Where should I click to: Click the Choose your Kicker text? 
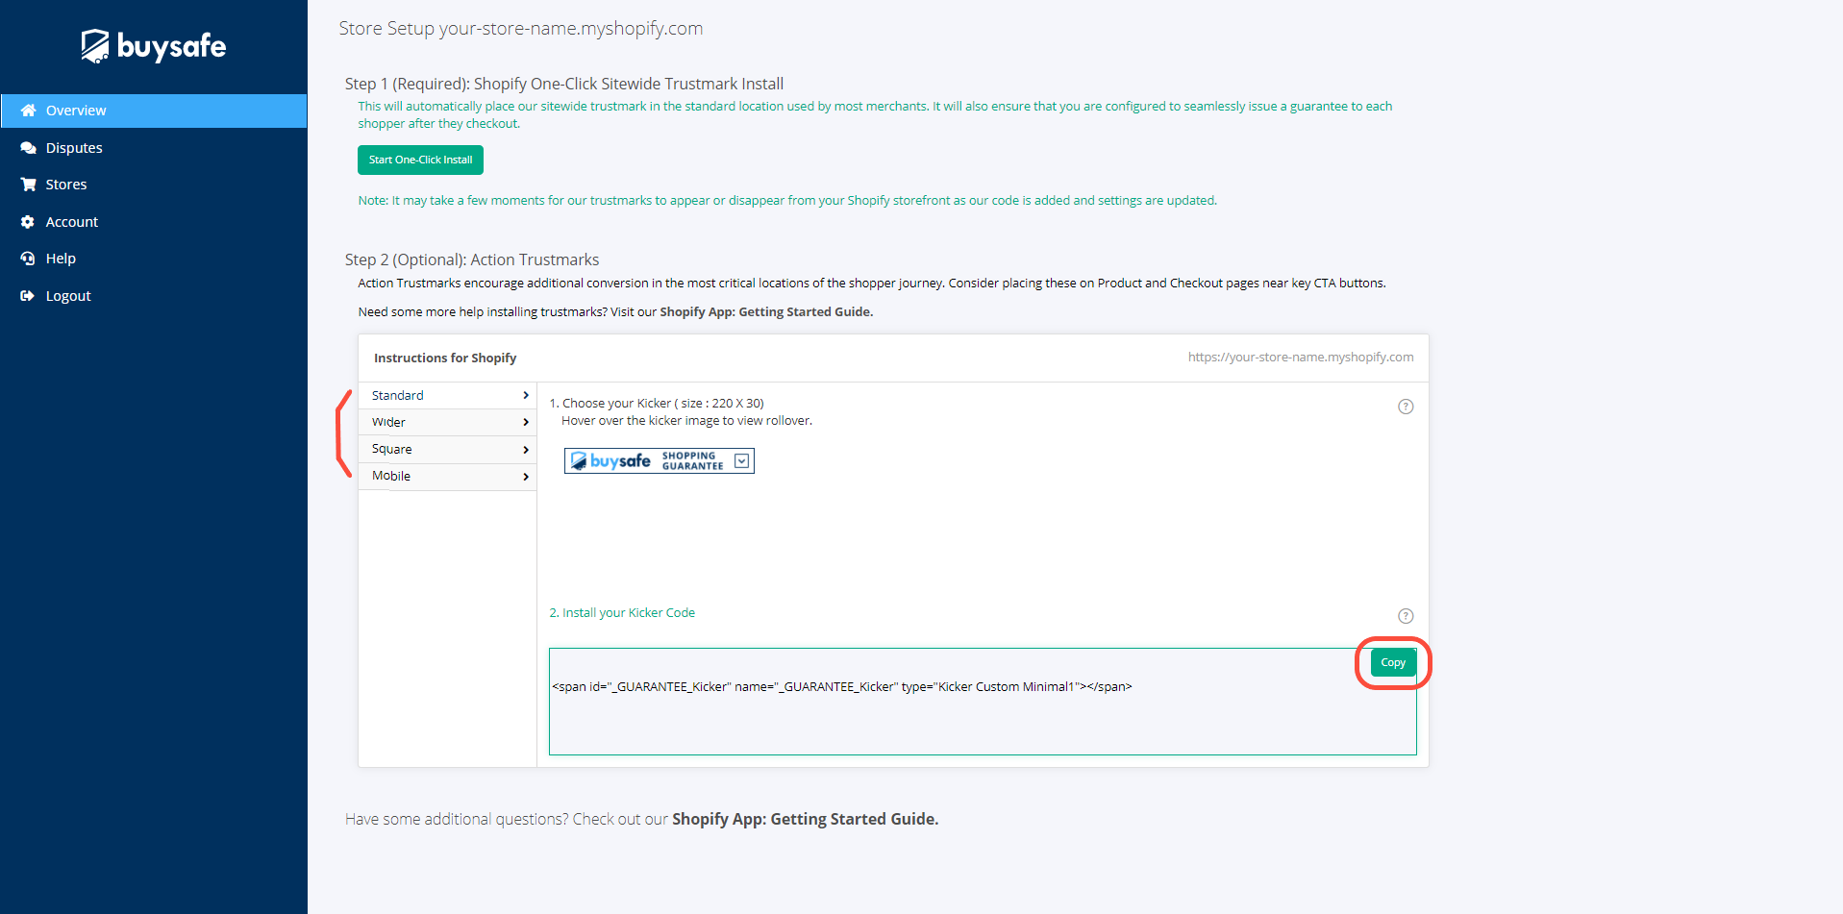click(657, 404)
